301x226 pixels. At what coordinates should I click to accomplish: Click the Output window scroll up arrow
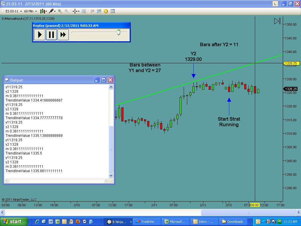[111, 87]
